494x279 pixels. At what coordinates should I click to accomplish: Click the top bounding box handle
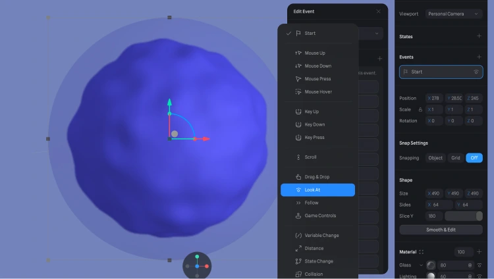[x=169, y=17]
